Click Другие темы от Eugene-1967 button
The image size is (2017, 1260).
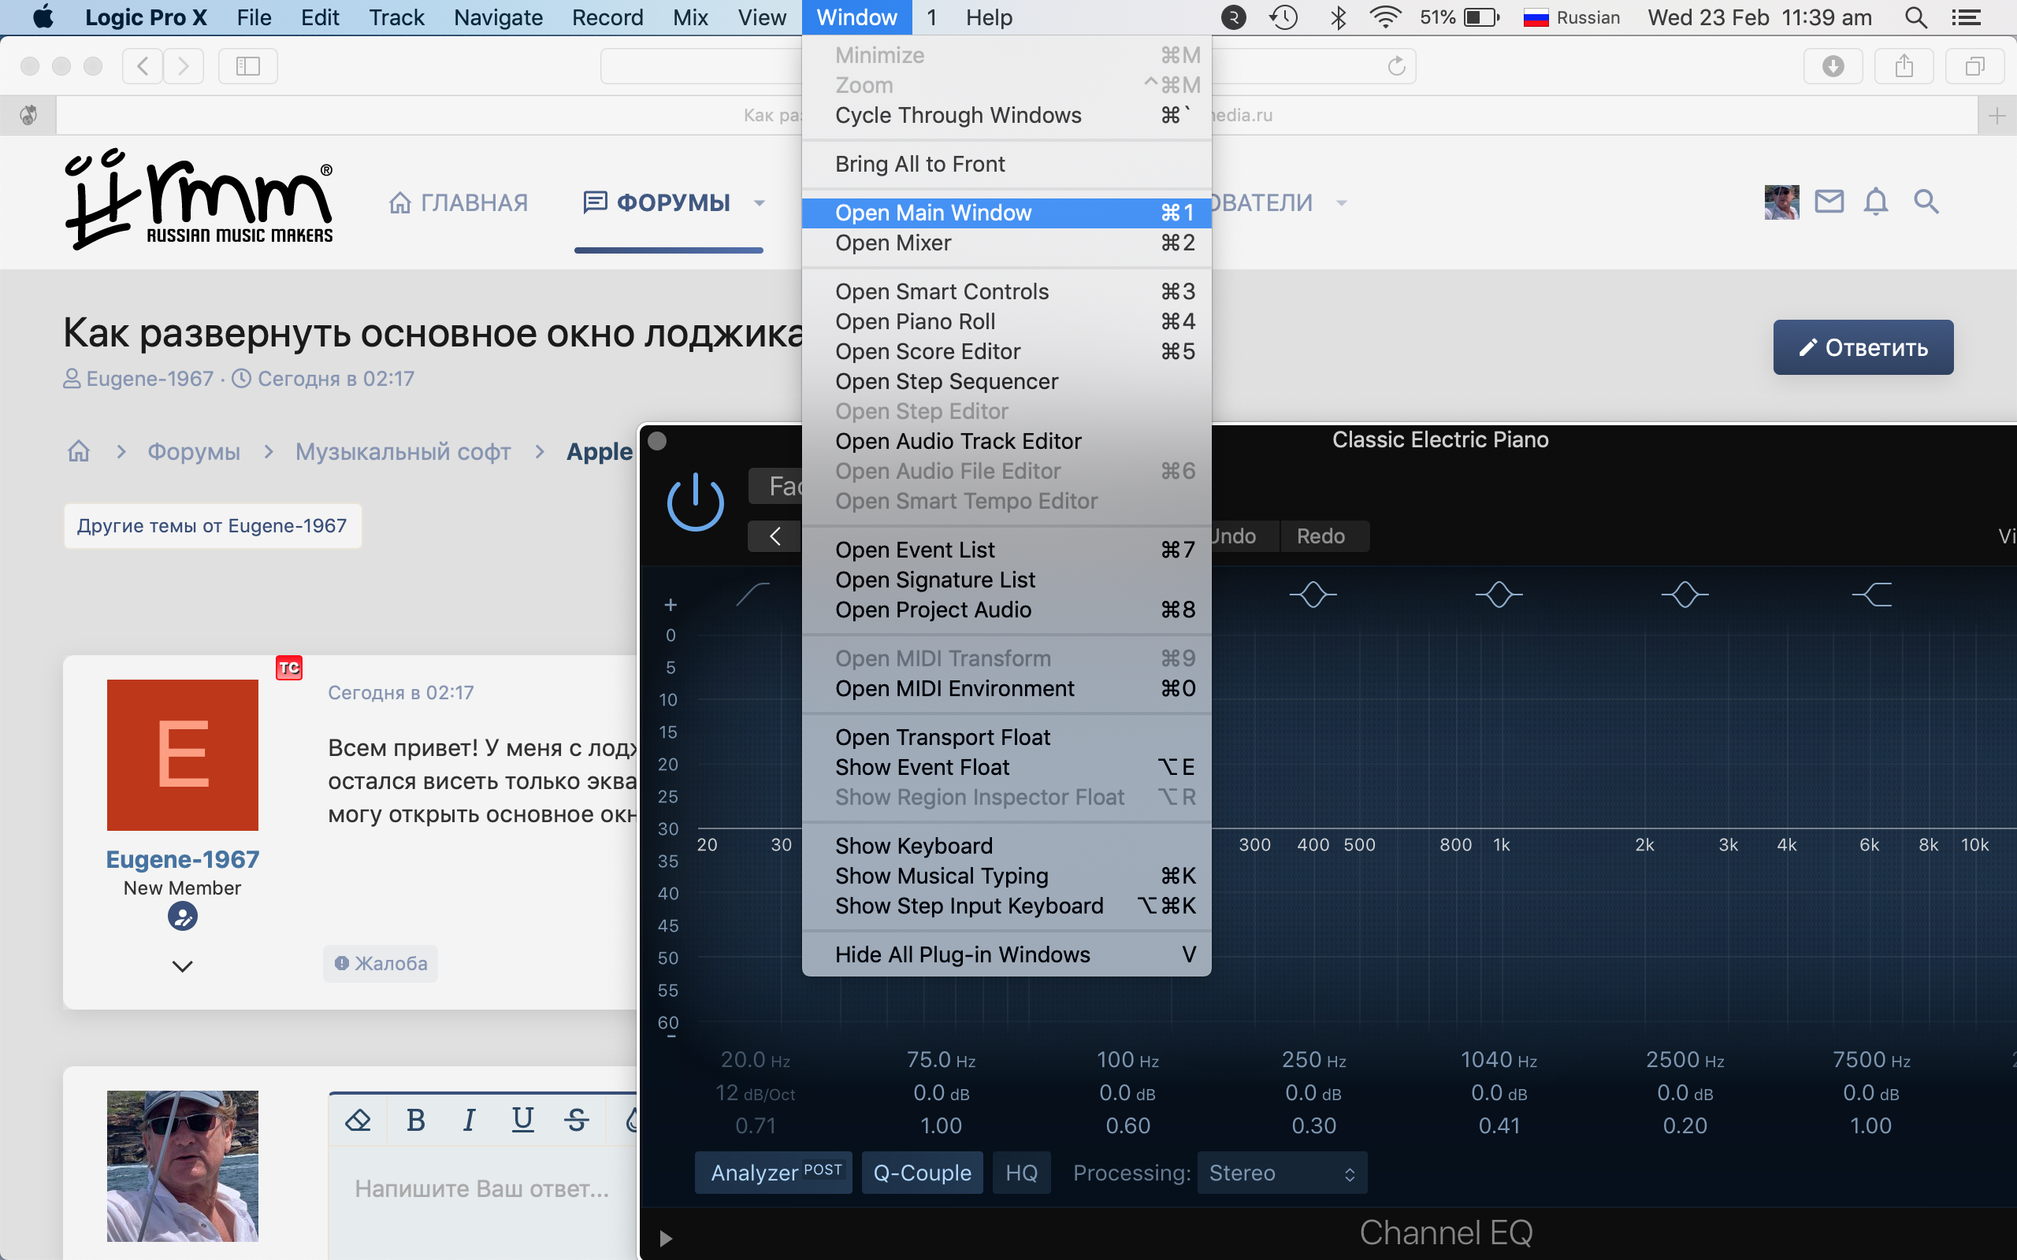[212, 526]
